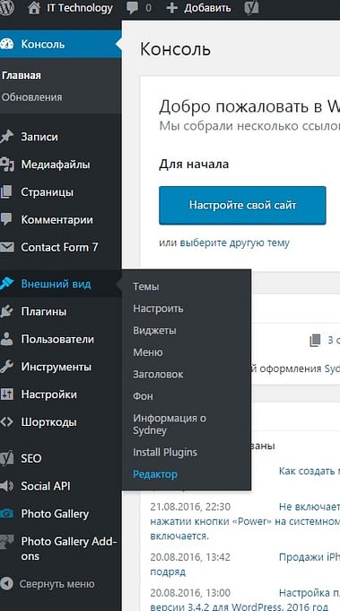This screenshot has height=611, width=340.
Task: Click the Инструменты wrench icon
Action: click(x=6, y=367)
